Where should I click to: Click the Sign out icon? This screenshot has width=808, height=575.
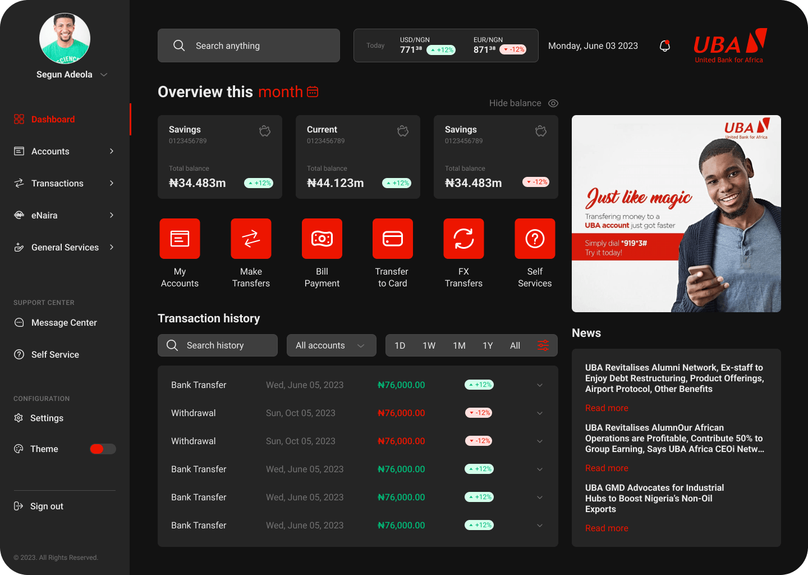click(x=19, y=506)
